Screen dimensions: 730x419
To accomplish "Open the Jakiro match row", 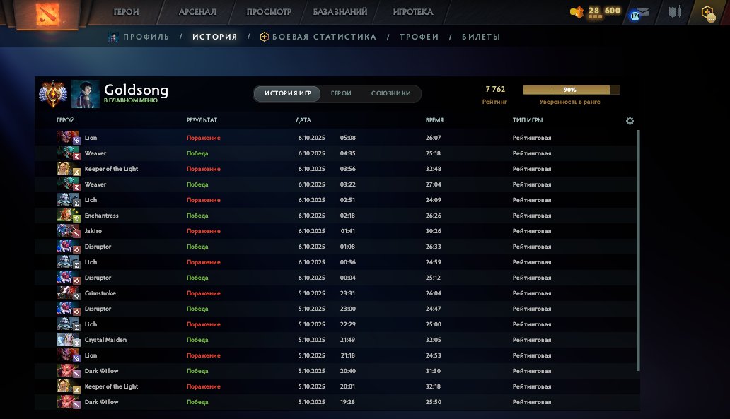I will click(337, 231).
